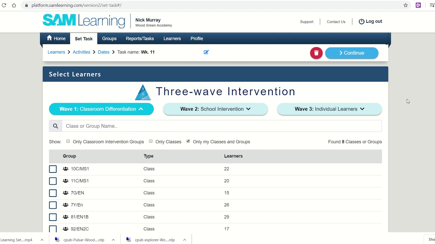Enable the Only Classes filter

point(151,141)
